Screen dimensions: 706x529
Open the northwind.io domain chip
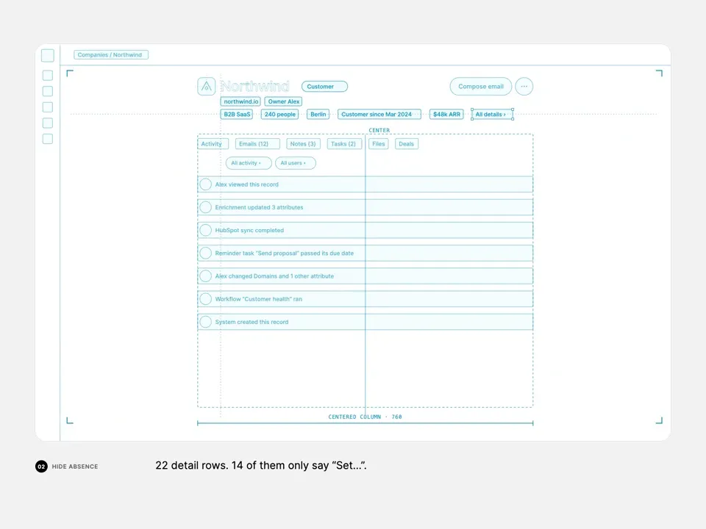coord(240,101)
